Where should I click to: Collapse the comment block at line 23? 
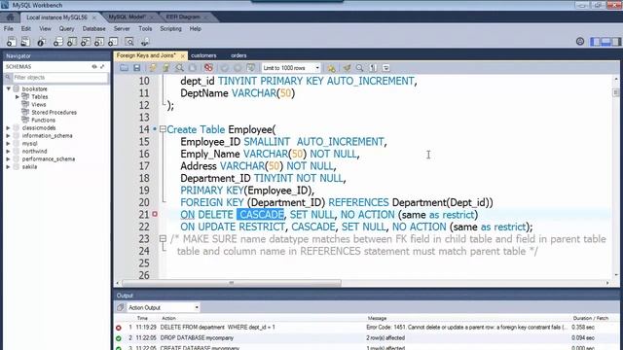163,238
